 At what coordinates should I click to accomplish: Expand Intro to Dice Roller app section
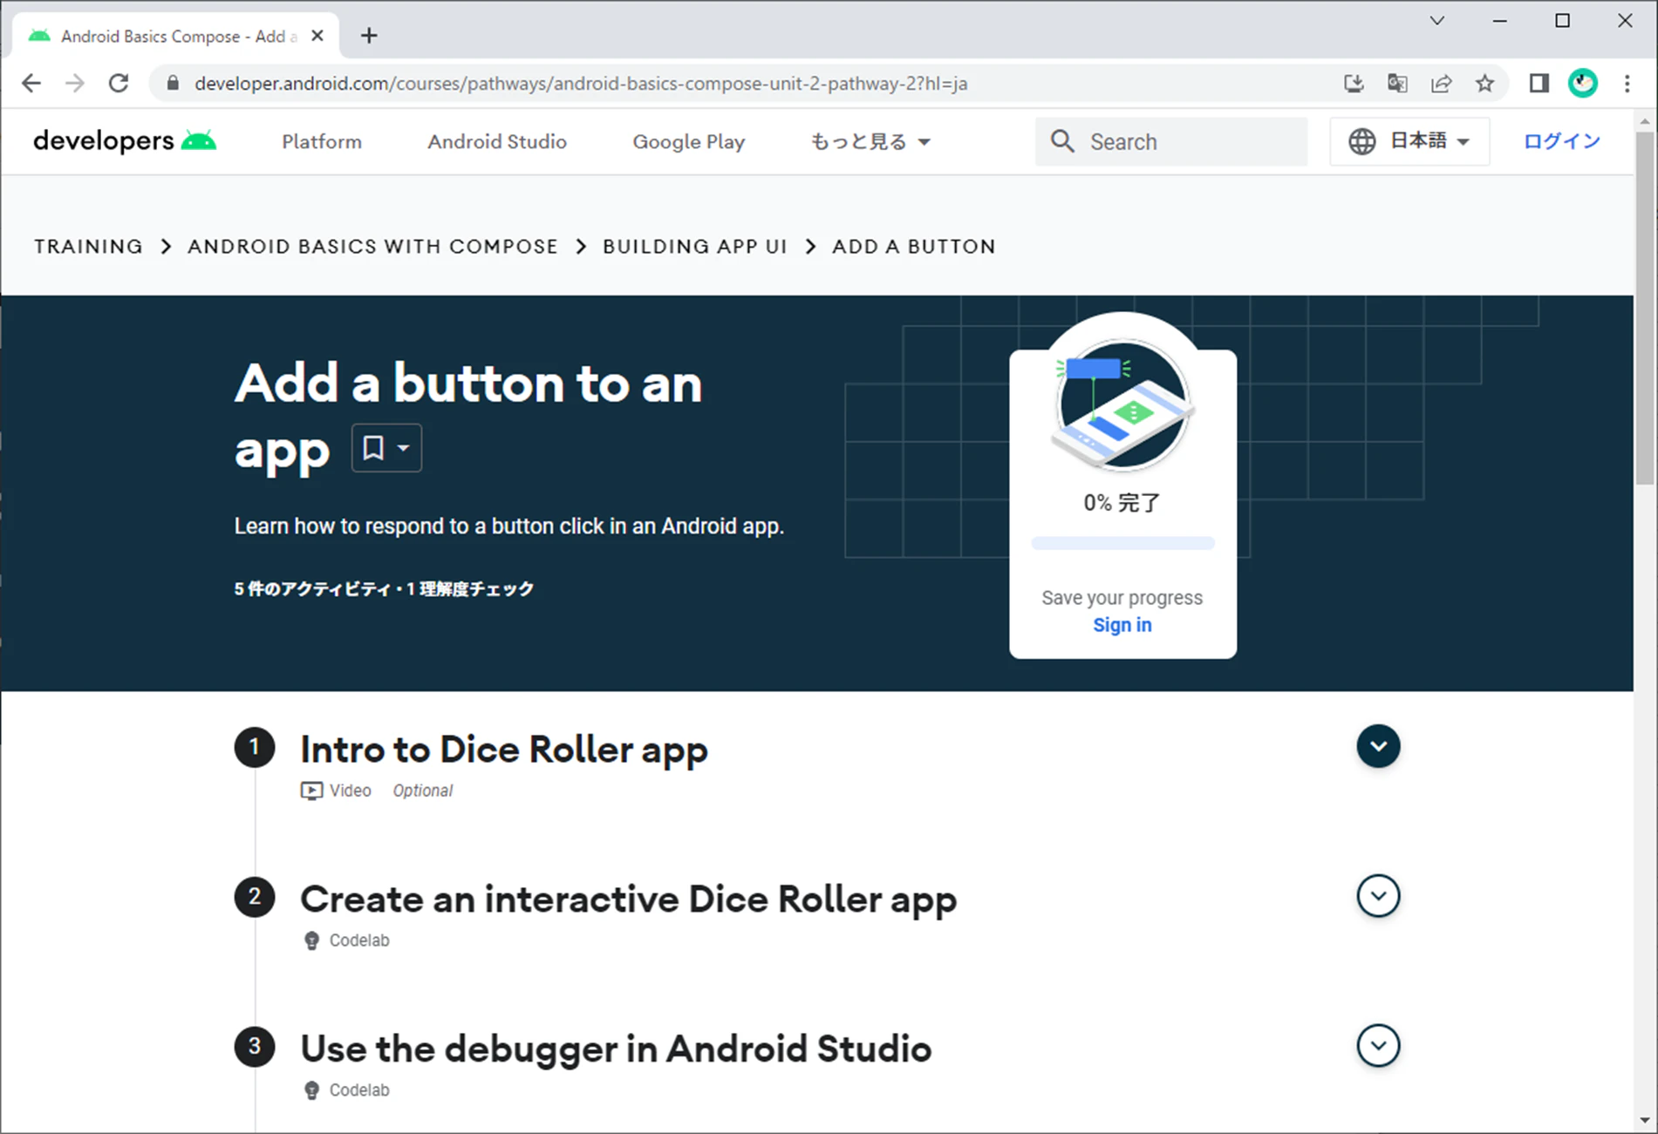(1378, 746)
